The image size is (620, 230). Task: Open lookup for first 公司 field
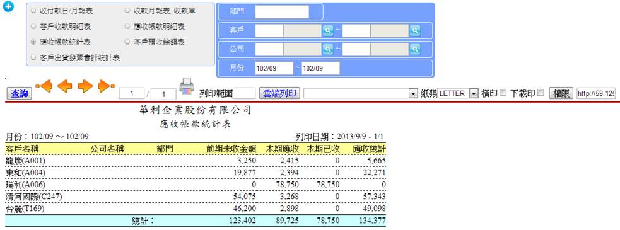click(x=328, y=49)
